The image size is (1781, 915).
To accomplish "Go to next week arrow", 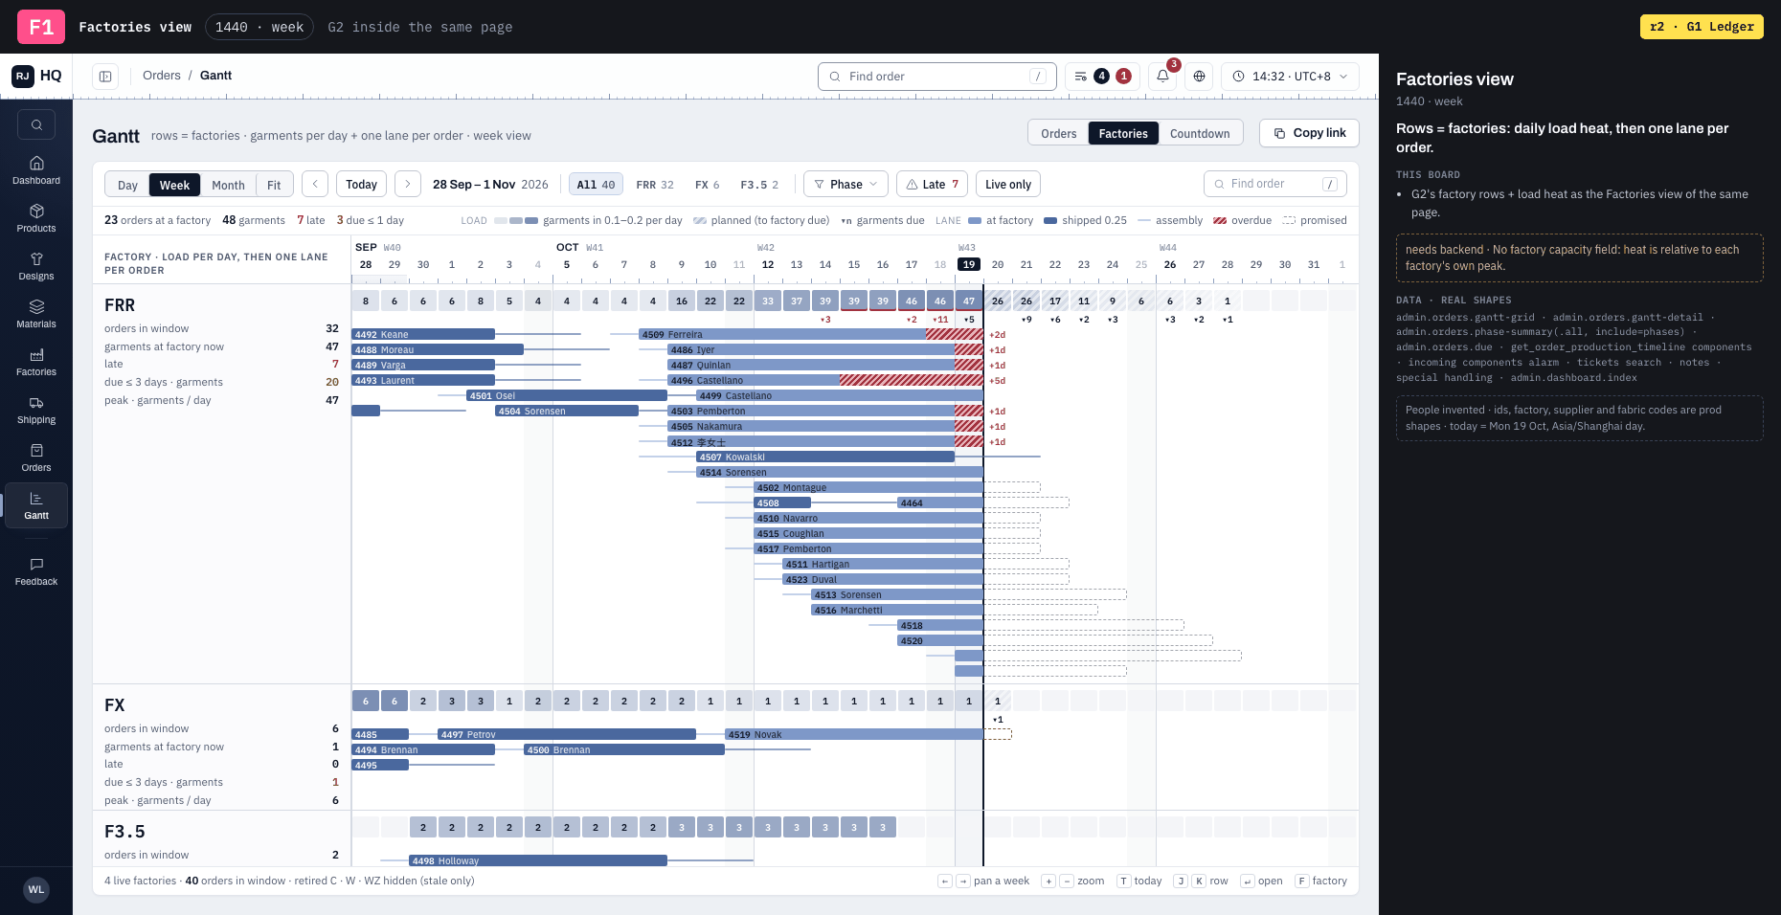I will point(407,184).
